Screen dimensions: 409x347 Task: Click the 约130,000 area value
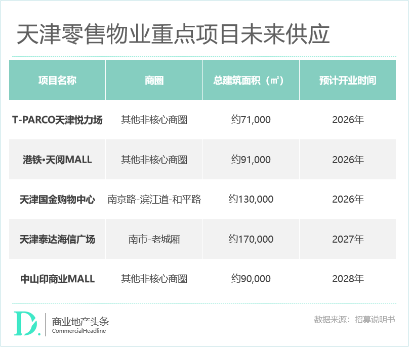click(x=251, y=200)
